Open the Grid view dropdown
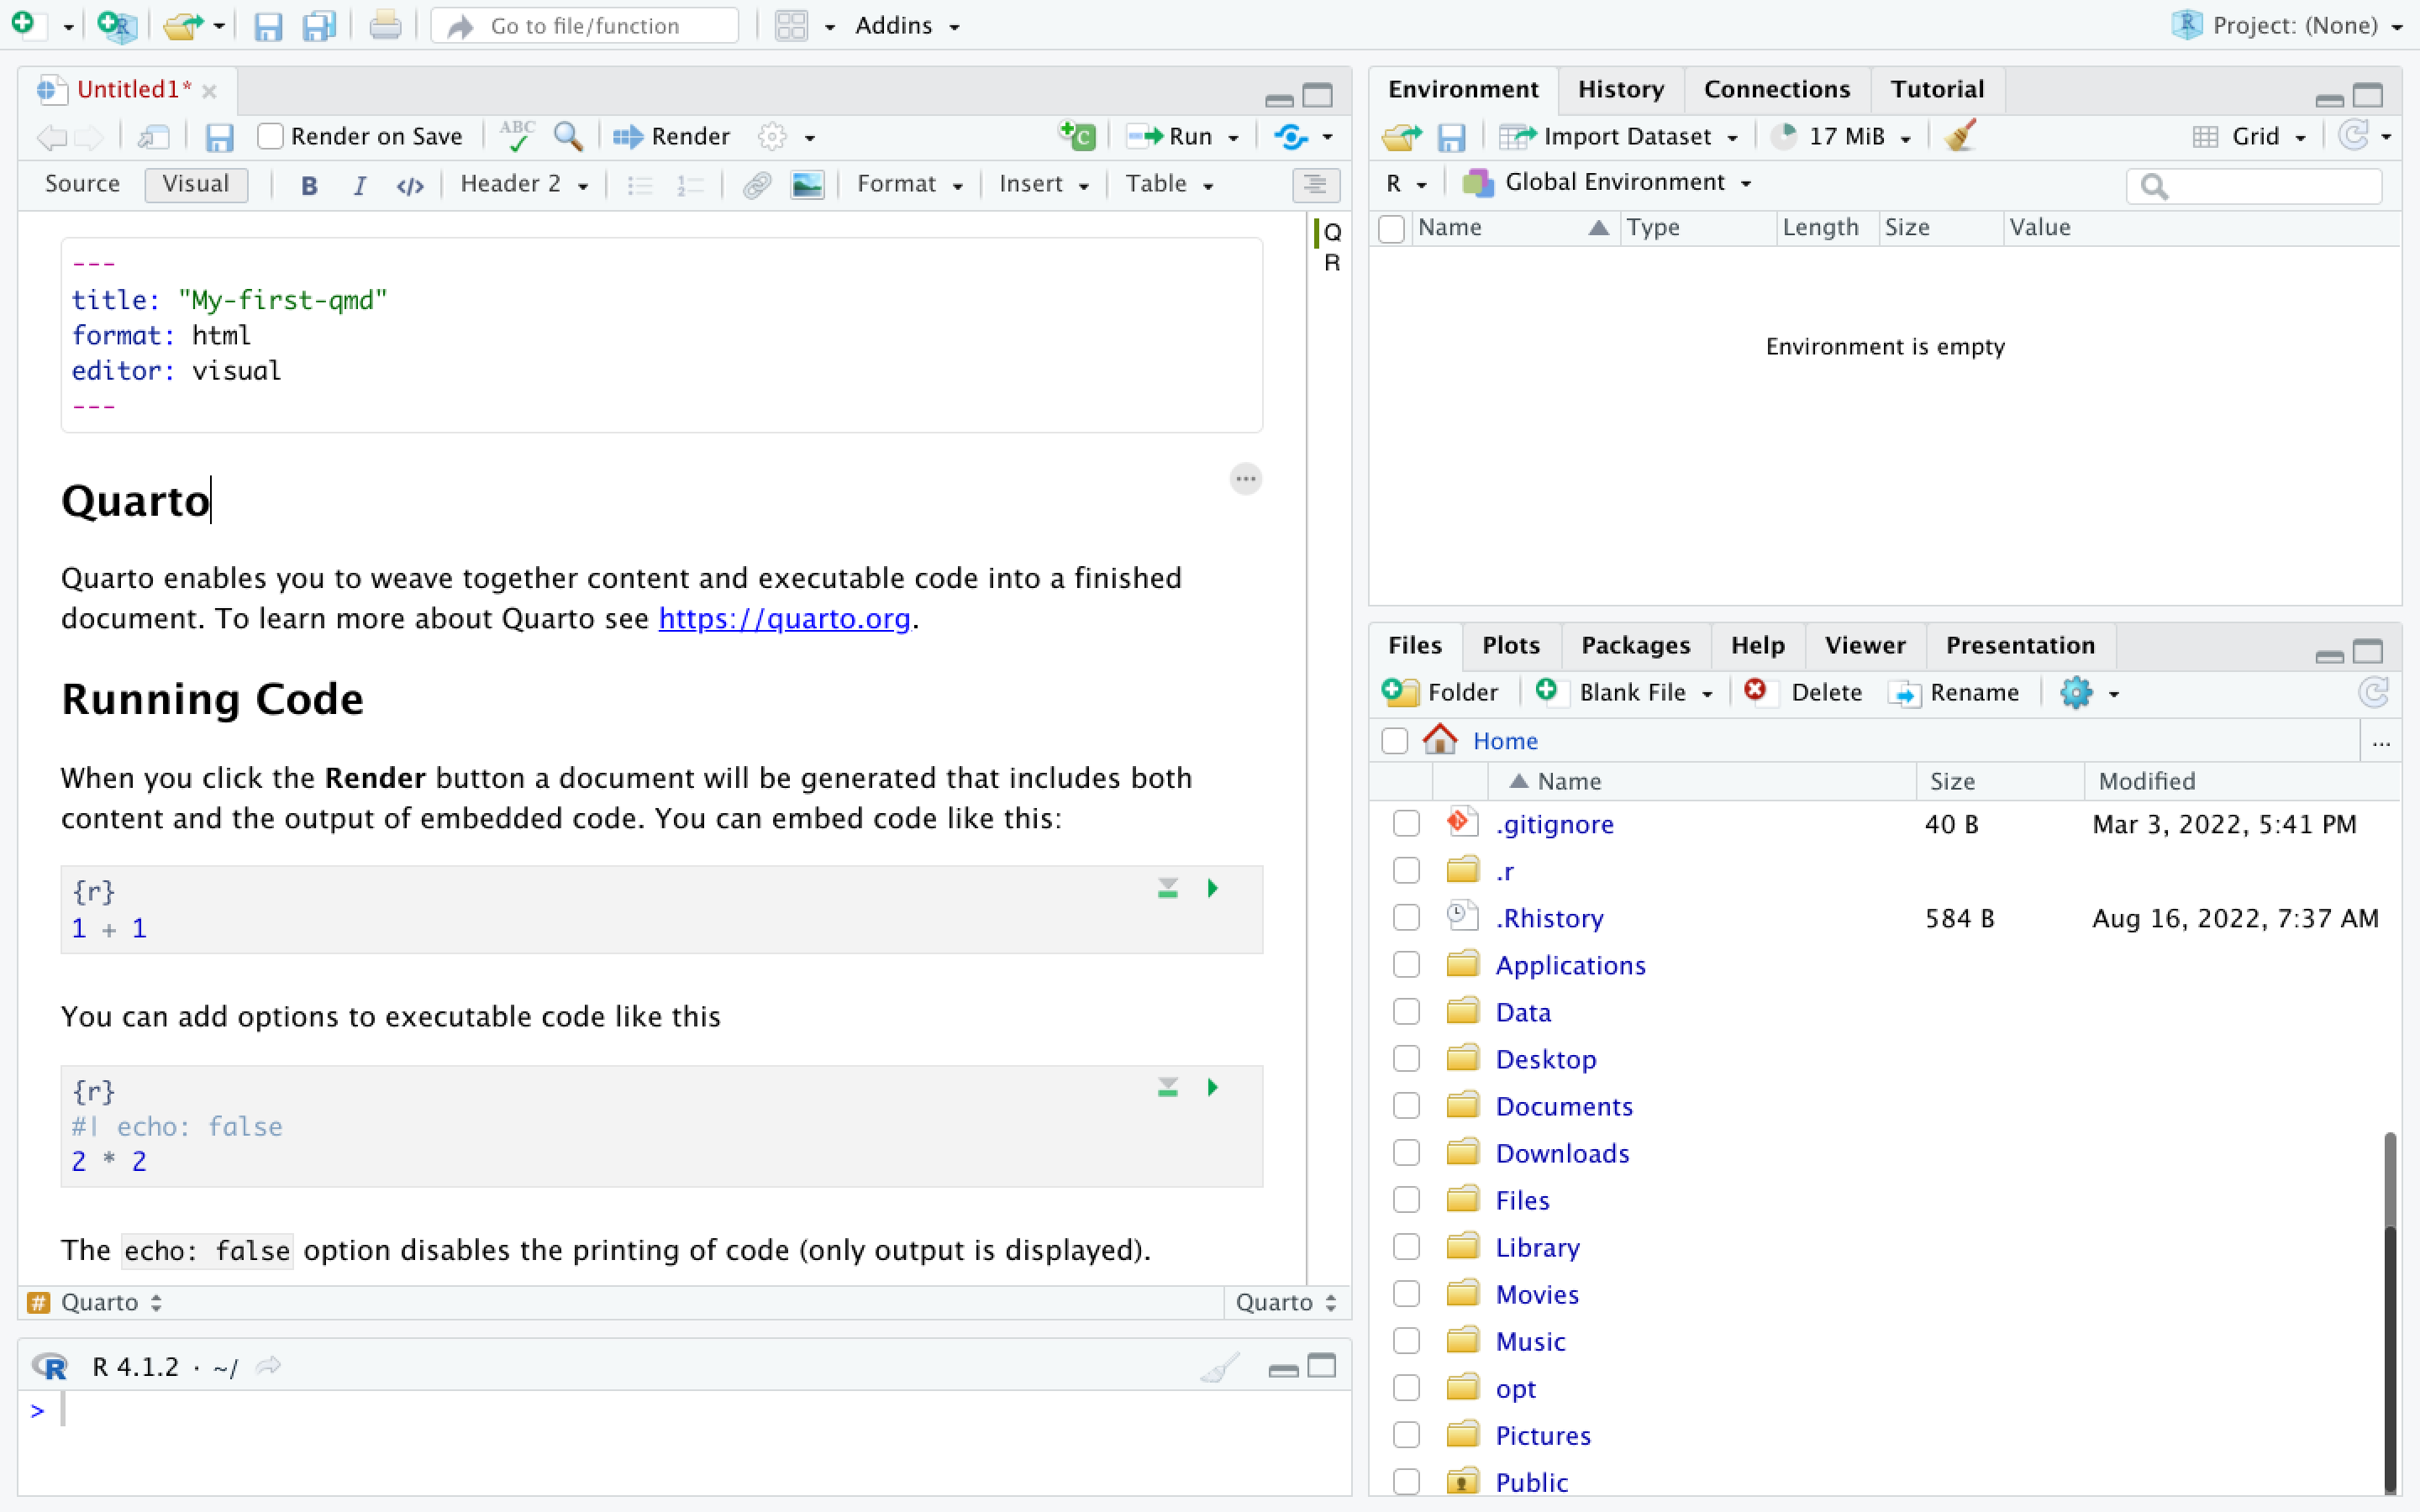This screenshot has width=2420, height=1512. [x=2250, y=136]
